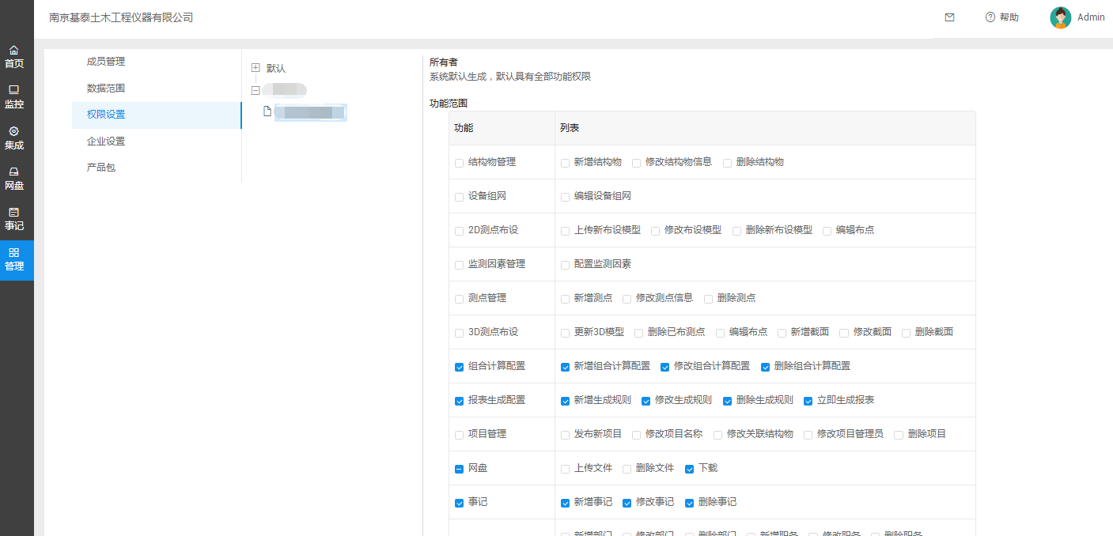This screenshot has height=536, width=1113.
Task: Collapse the second expanded tree node
Action: coord(256,90)
